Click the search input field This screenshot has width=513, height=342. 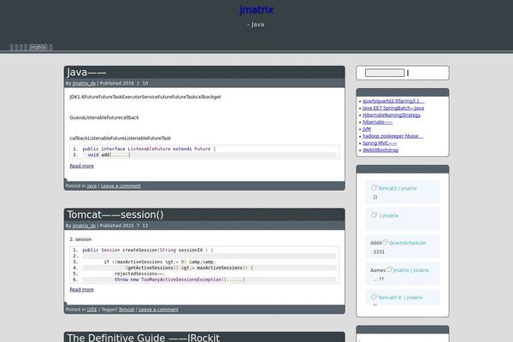[385, 73]
